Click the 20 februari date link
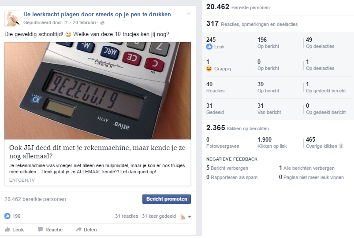The width and height of the screenshot is (354, 238). coord(84,22)
